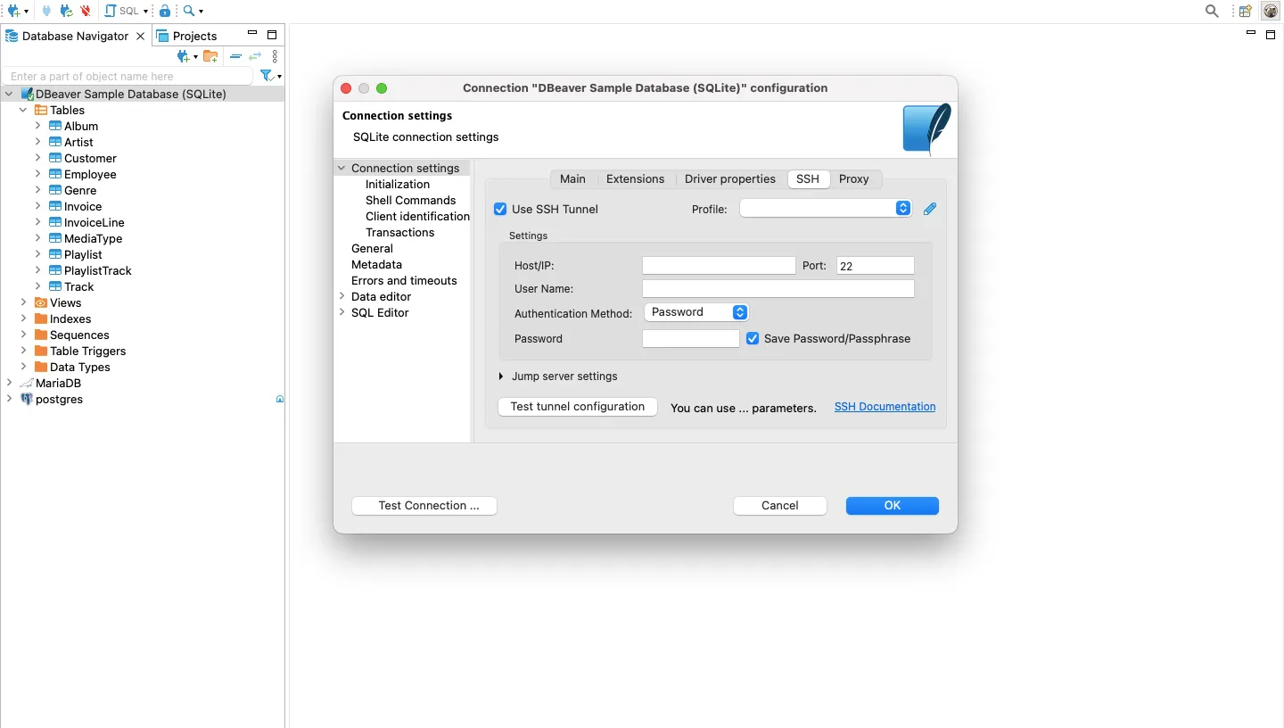Click the navigator's new connection plug icon
Image resolution: width=1284 pixels, height=728 pixels.
point(184,56)
